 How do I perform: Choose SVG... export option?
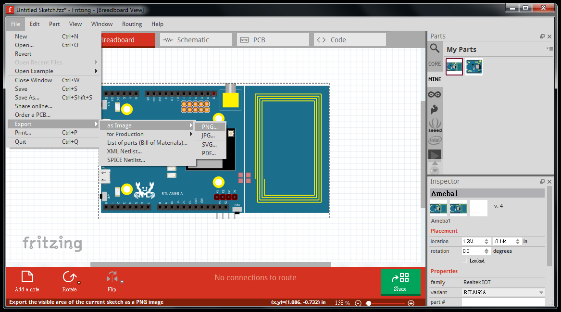pyautogui.click(x=210, y=145)
